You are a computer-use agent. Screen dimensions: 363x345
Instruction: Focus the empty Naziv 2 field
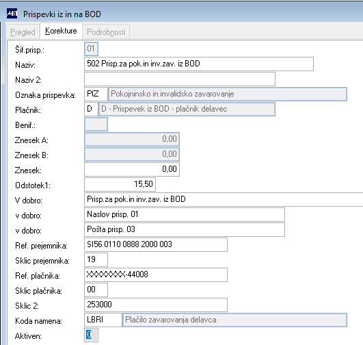(x=180, y=79)
